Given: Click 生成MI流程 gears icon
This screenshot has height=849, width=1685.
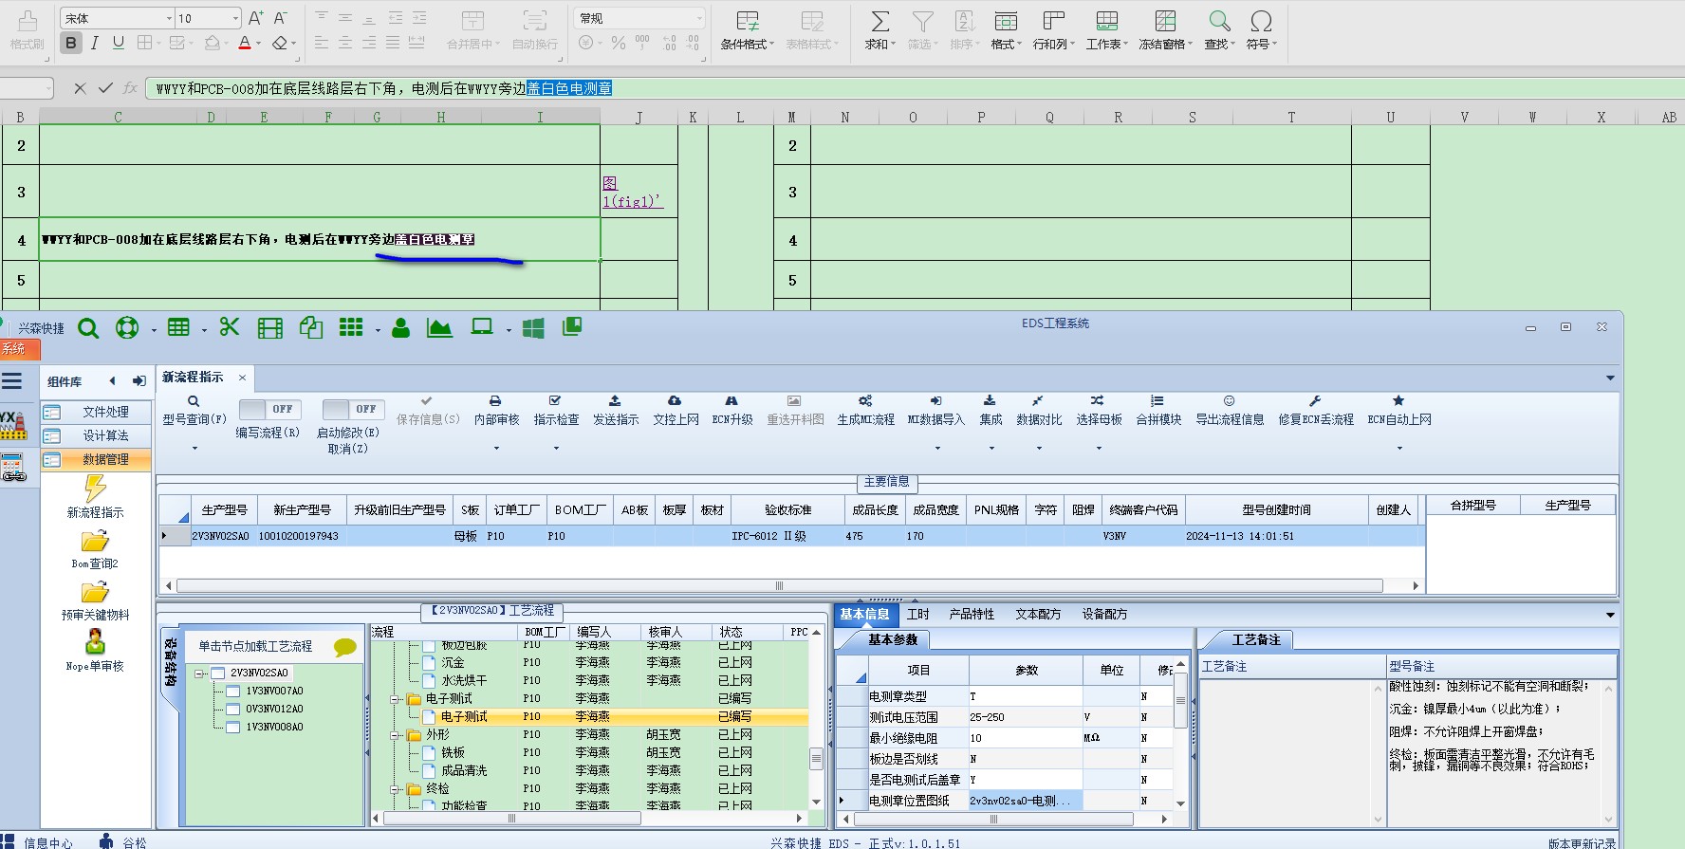Looking at the screenshot, I should 865,401.
